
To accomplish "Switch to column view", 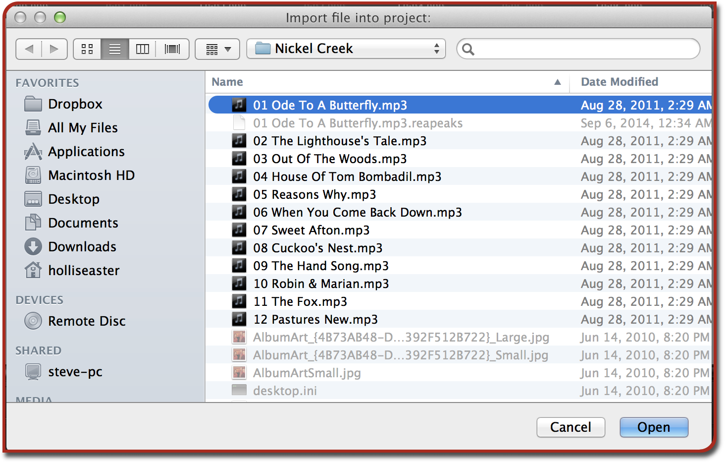I will (143, 49).
